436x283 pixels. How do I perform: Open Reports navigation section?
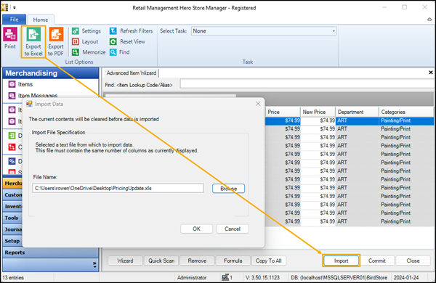(x=51, y=253)
